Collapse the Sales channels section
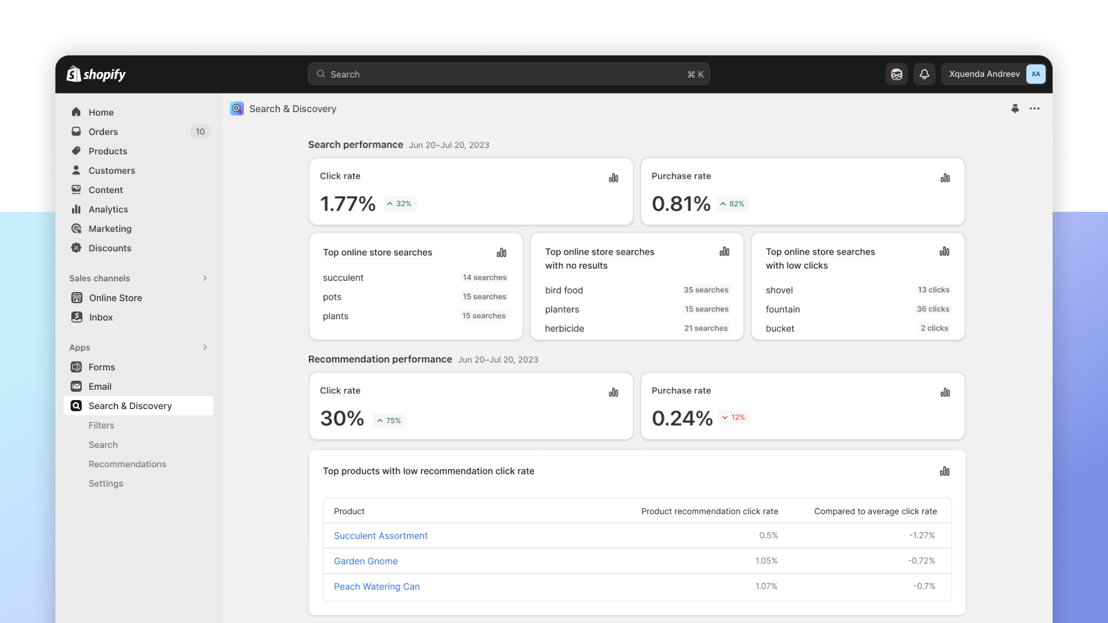This screenshot has width=1108, height=623. click(204, 278)
